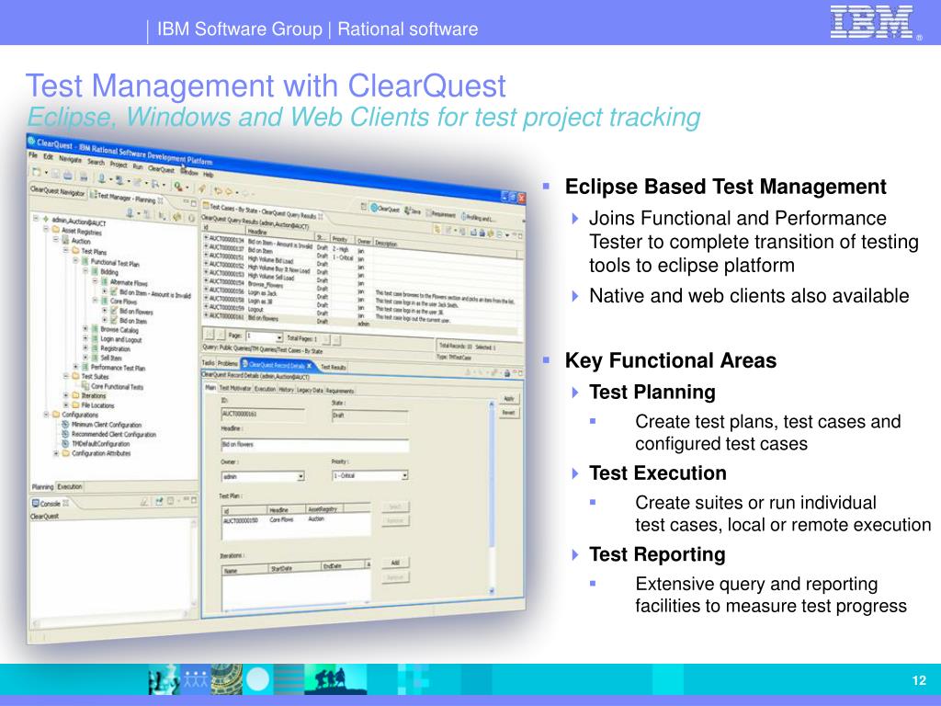
Task: Click the Headline field with Bid on flowers
Action: pos(315,445)
